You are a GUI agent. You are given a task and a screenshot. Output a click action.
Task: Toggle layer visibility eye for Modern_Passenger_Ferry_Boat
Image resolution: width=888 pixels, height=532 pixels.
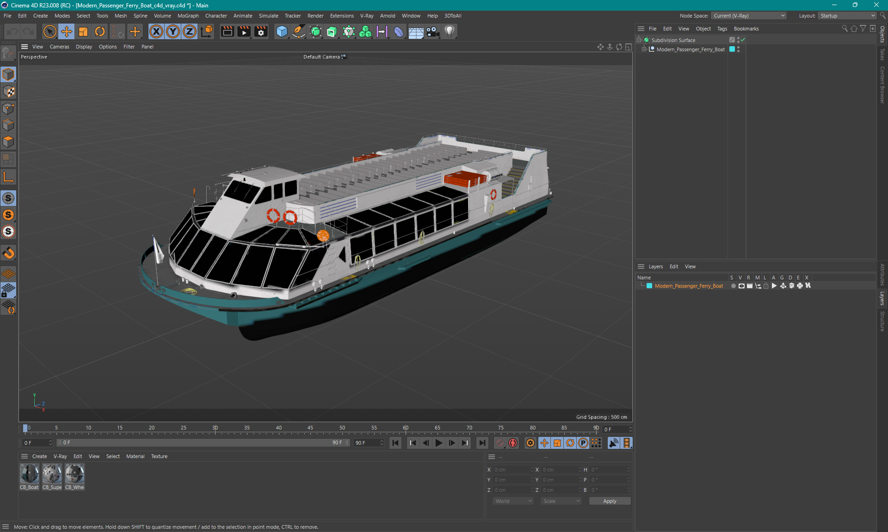[741, 286]
